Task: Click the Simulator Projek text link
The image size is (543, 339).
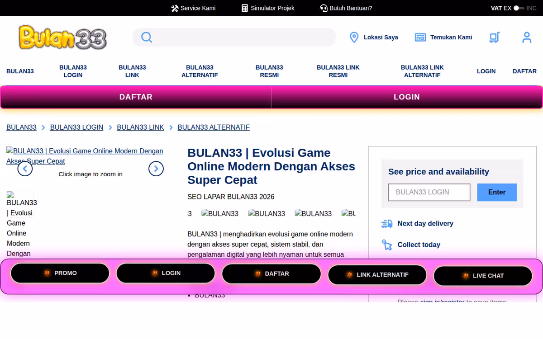Action: 272,8
